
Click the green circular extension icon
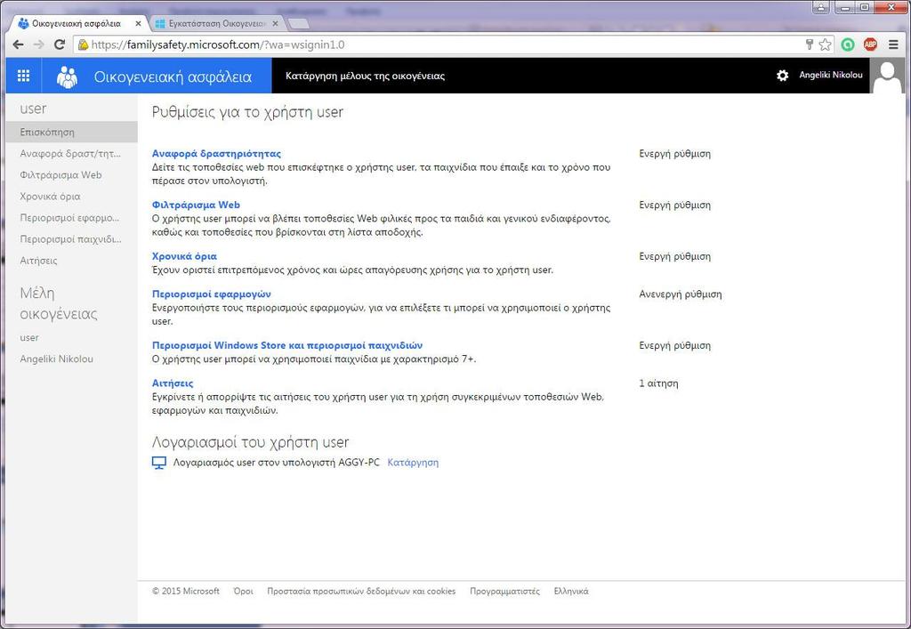pyautogui.click(x=848, y=44)
